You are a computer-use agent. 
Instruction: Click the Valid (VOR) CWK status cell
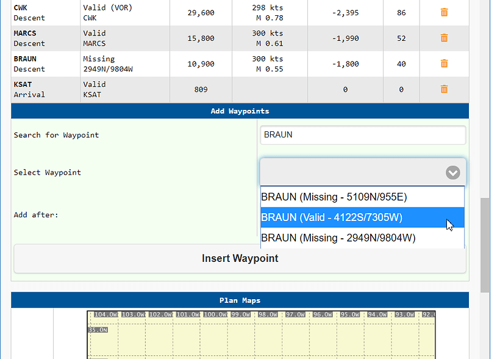click(x=125, y=13)
